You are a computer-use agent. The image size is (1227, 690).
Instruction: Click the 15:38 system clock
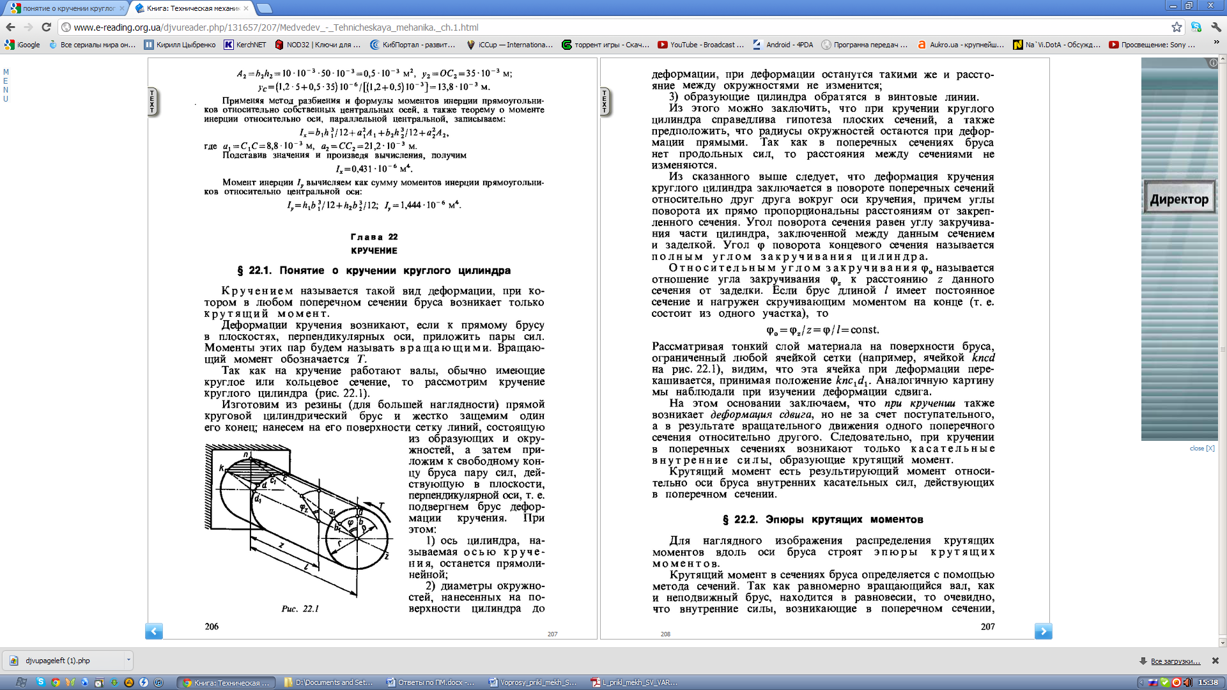(1208, 682)
